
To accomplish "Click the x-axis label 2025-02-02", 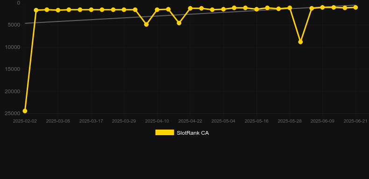I will coord(25,121).
